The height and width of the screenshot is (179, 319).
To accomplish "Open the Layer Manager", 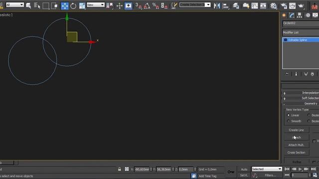I will 236,5.
